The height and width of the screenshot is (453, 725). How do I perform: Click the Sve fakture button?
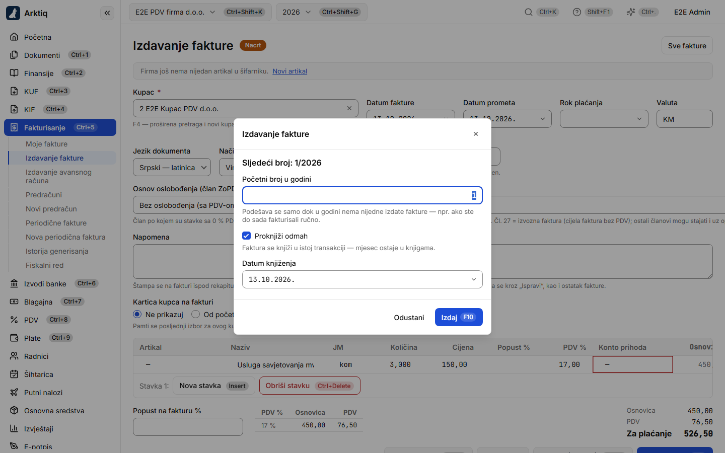687,45
